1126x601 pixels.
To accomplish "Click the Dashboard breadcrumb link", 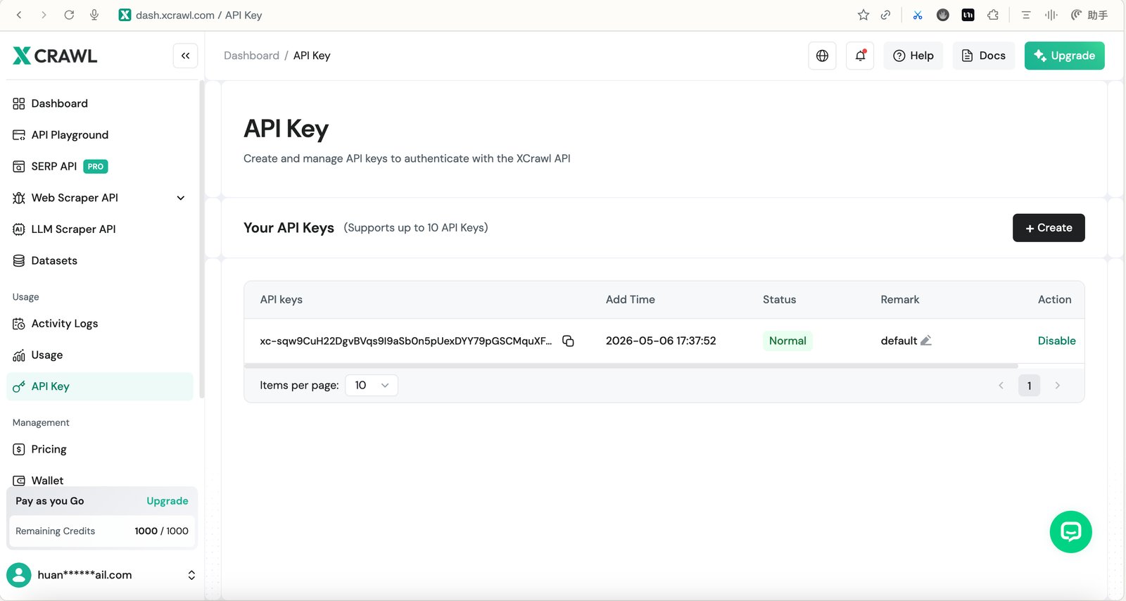I will coord(251,56).
